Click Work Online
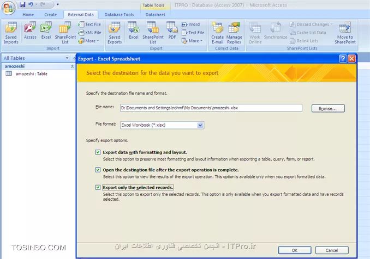Image resolution: width=370 pixels, height=259 pixels. pyautogui.click(x=255, y=33)
